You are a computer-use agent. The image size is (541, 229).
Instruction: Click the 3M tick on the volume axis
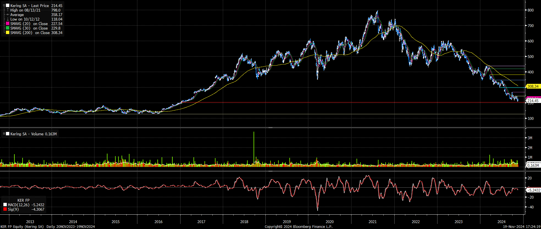(x=530, y=138)
